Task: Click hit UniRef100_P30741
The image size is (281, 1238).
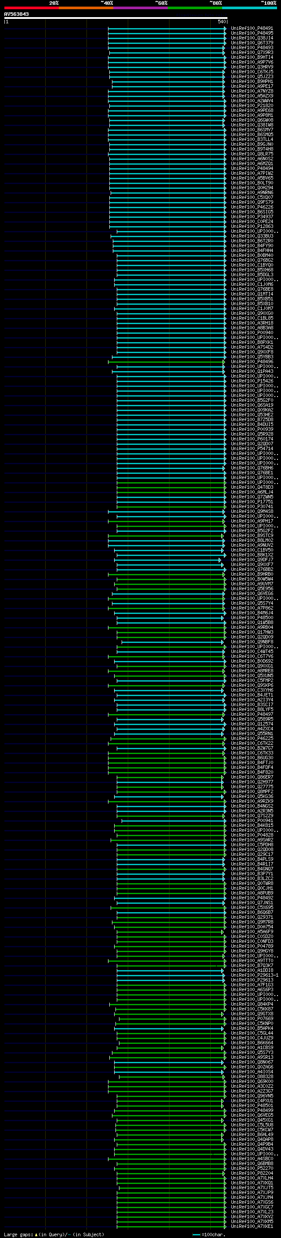Action: tap(252, 506)
